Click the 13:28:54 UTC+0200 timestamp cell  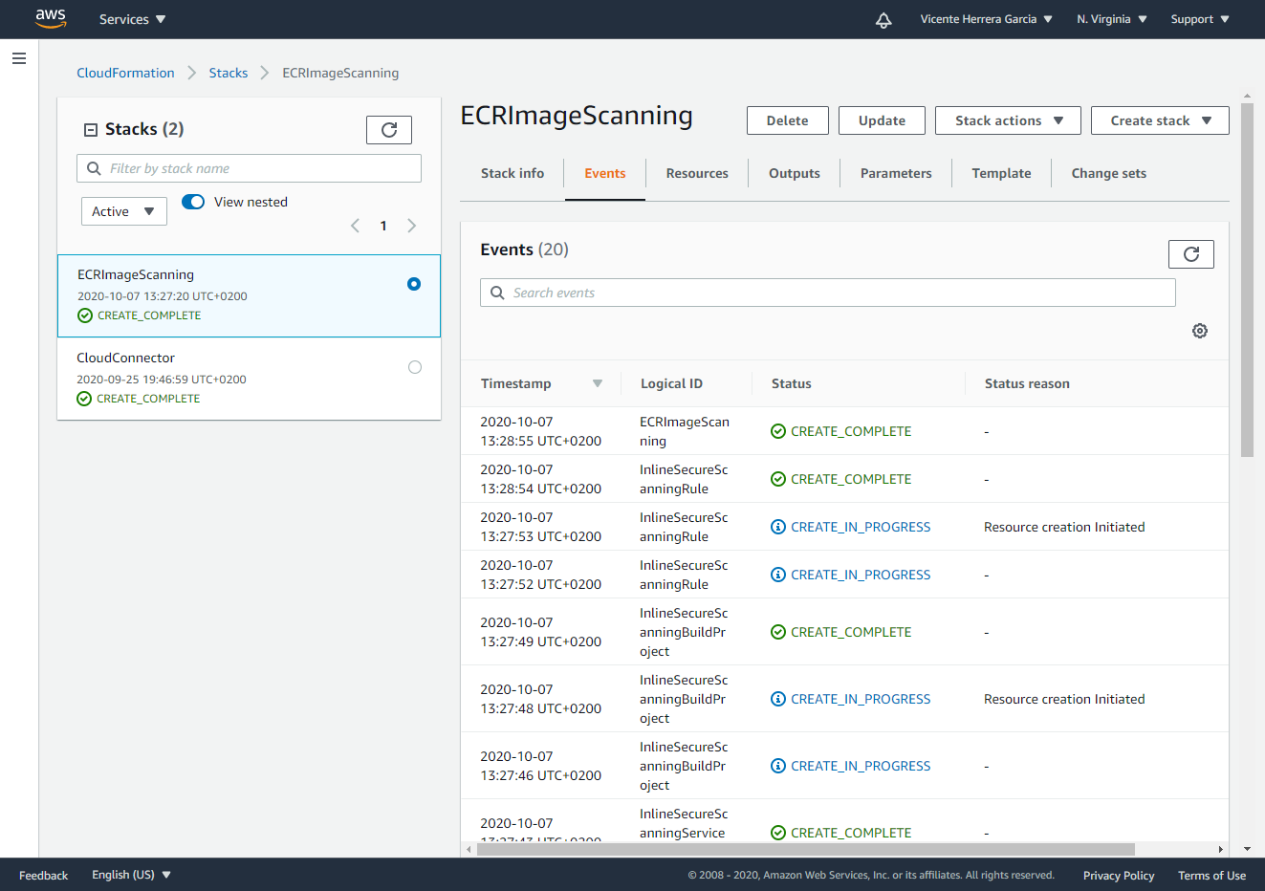541,479
